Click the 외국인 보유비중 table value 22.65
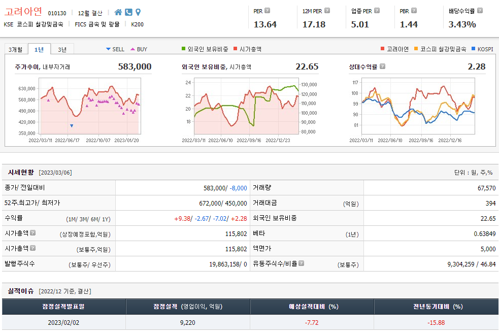Viewport: 499px width, 336px height. coord(488,219)
